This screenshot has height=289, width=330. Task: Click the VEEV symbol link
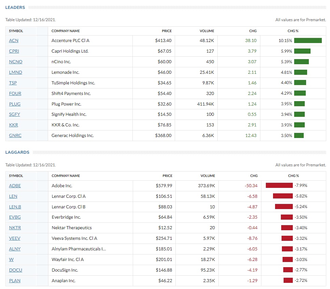click(x=15, y=238)
